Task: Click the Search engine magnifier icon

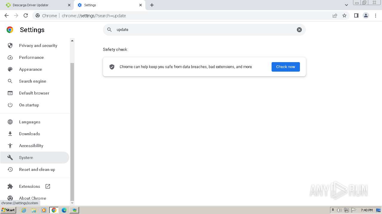Action: [x=10, y=81]
